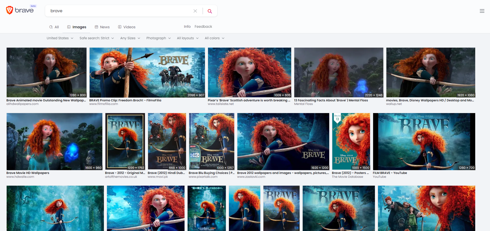Click 'The Movie Database' source text
The height and width of the screenshot is (231, 490).
347,177
